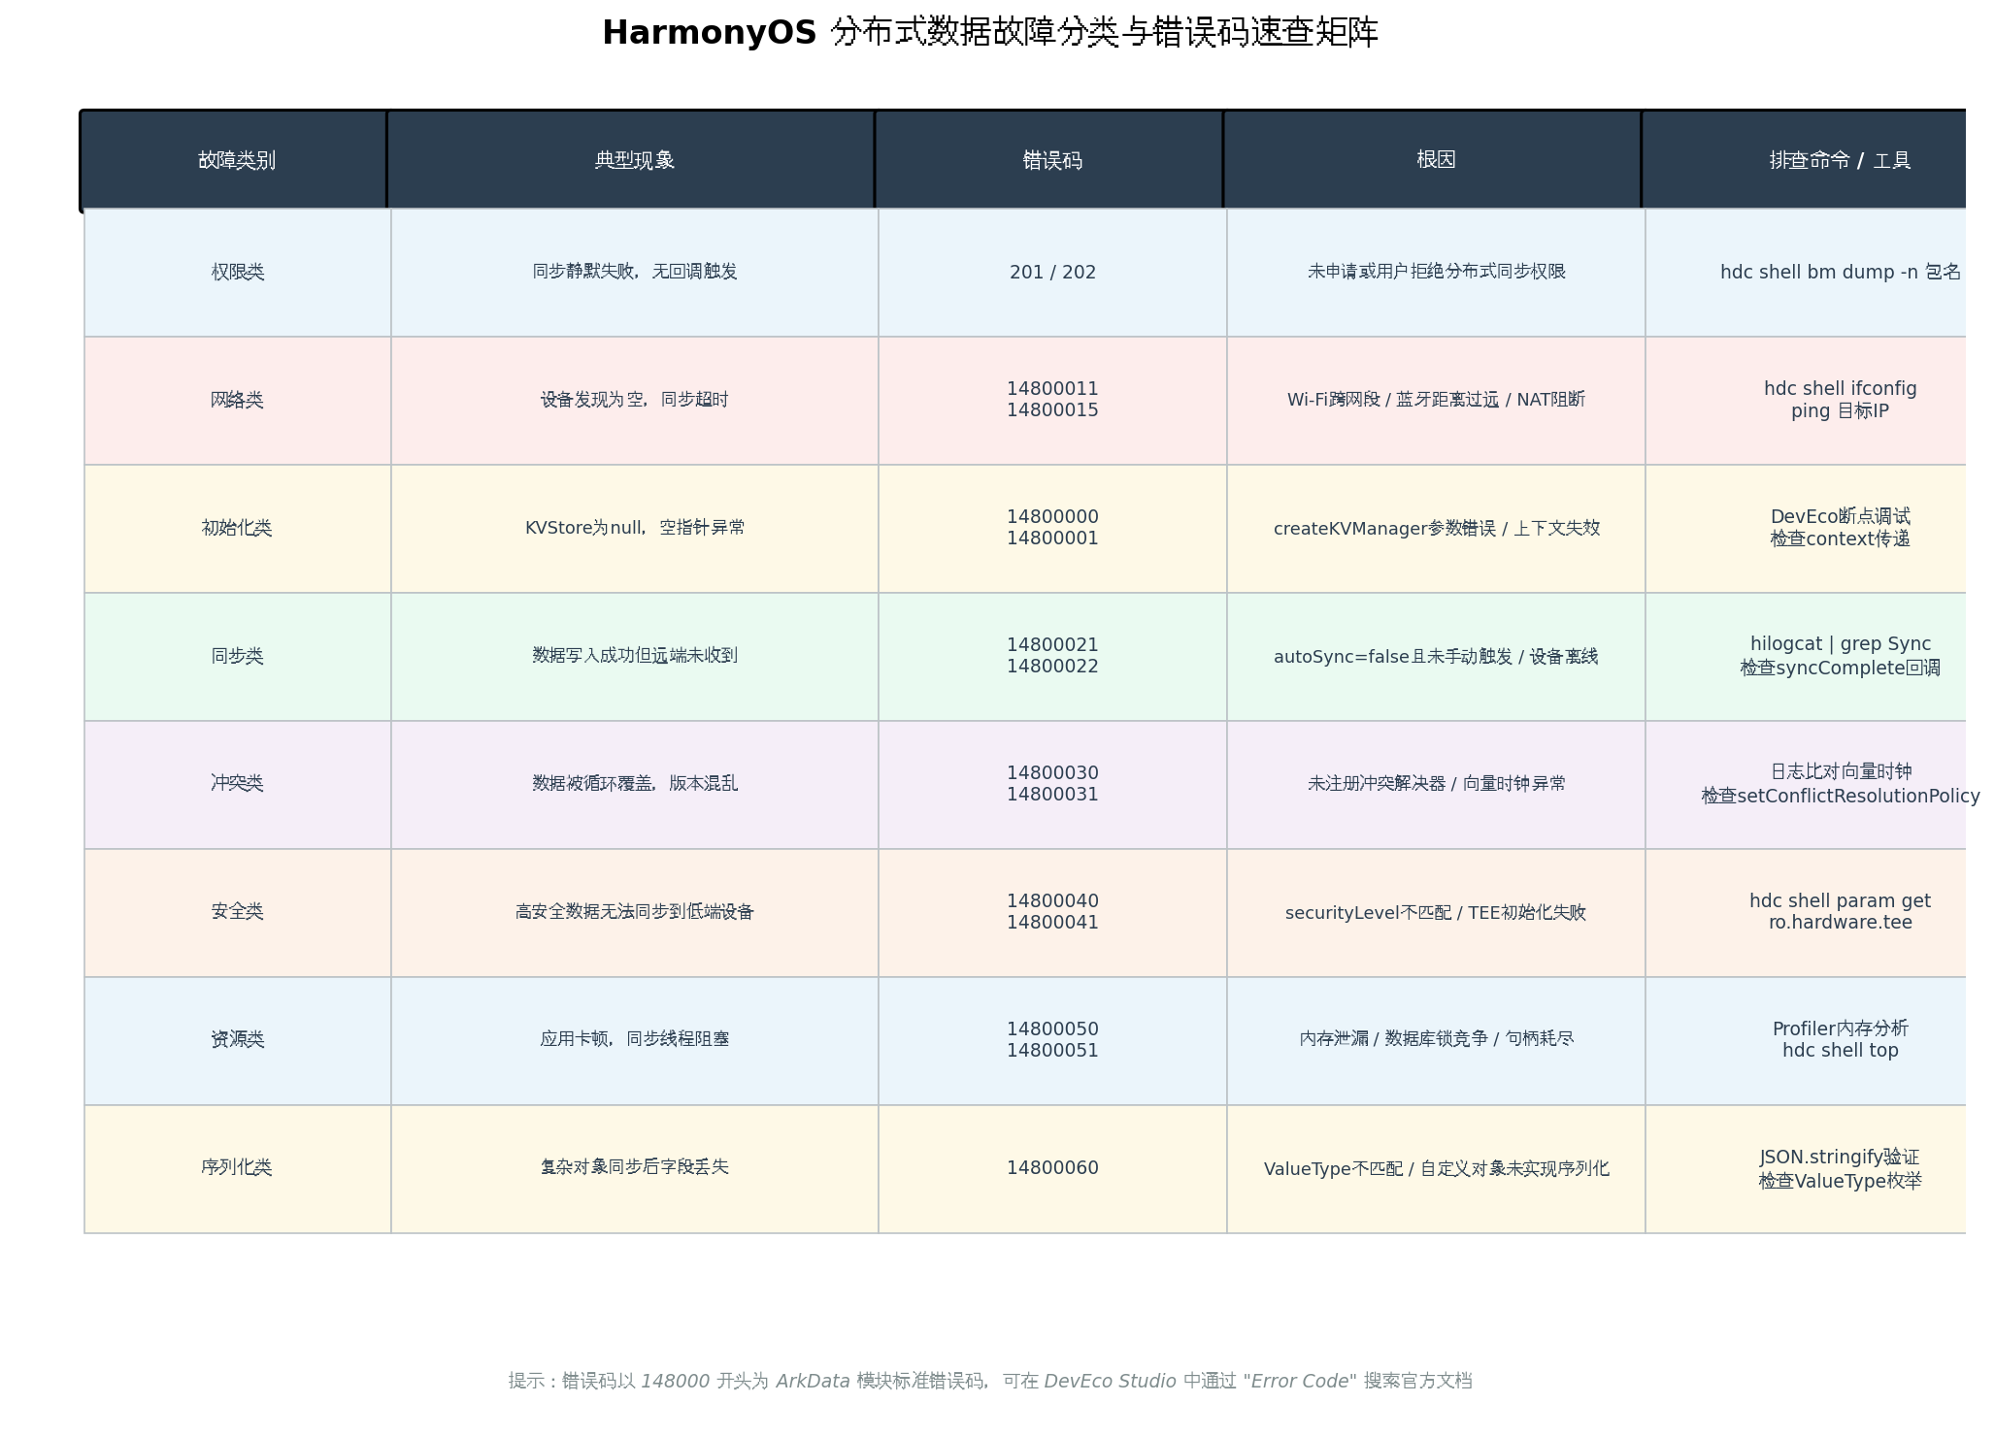Click the "securityLevel不匹配 / TEE初始化失败" cell
This screenshot has height=1436, width=1995.
1436,913
